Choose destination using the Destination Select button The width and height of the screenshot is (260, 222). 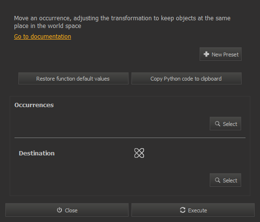pyautogui.click(x=225, y=180)
